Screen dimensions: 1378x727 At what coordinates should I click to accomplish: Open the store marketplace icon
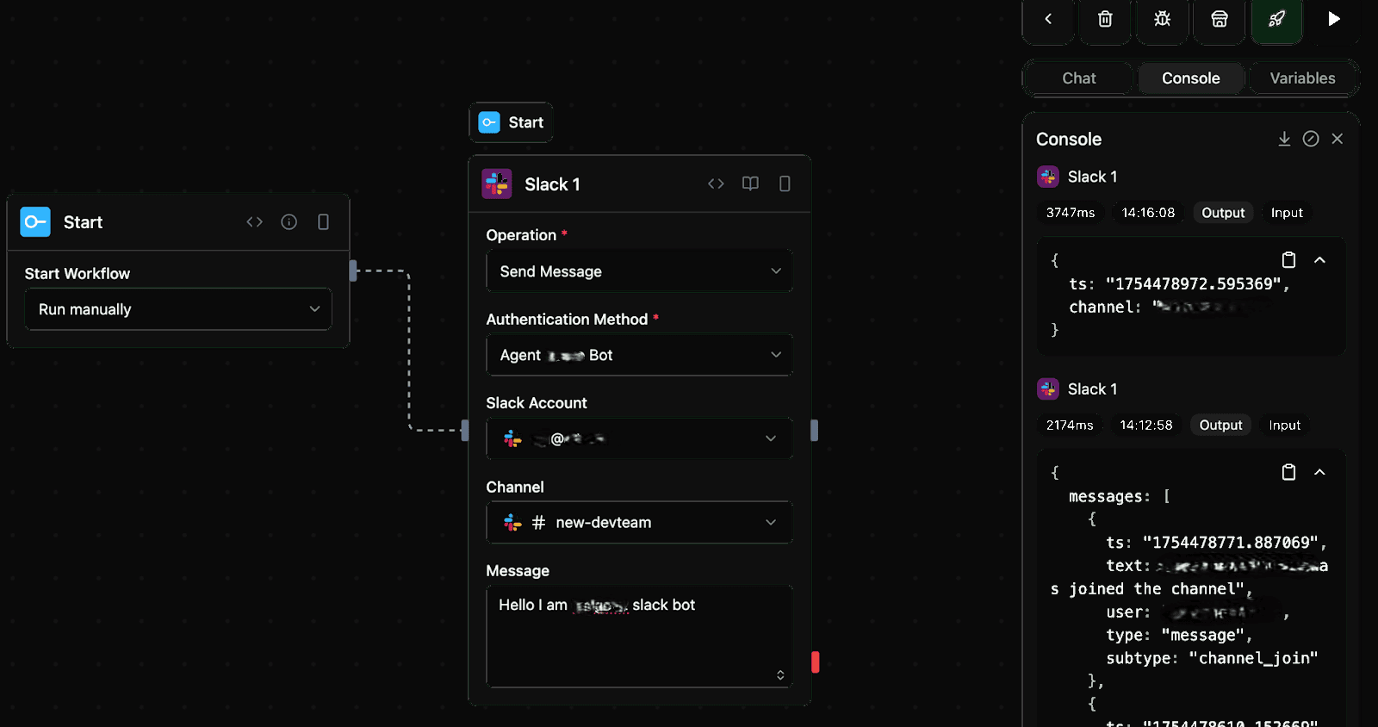tap(1220, 19)
